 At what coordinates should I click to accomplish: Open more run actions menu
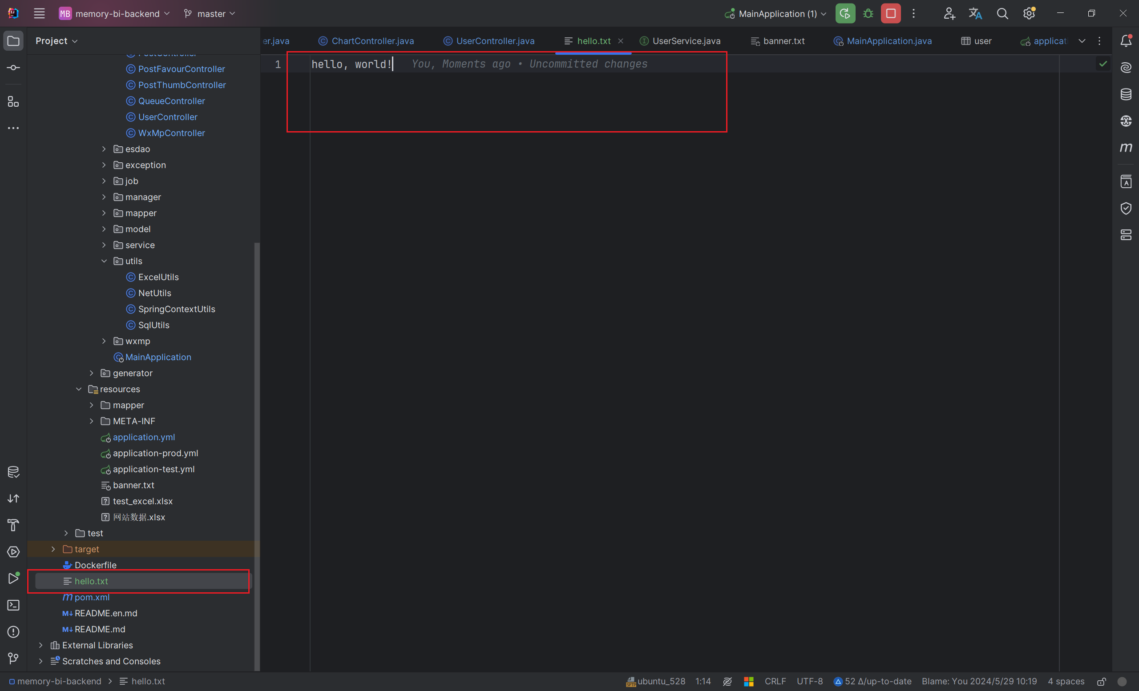[913, 13]
